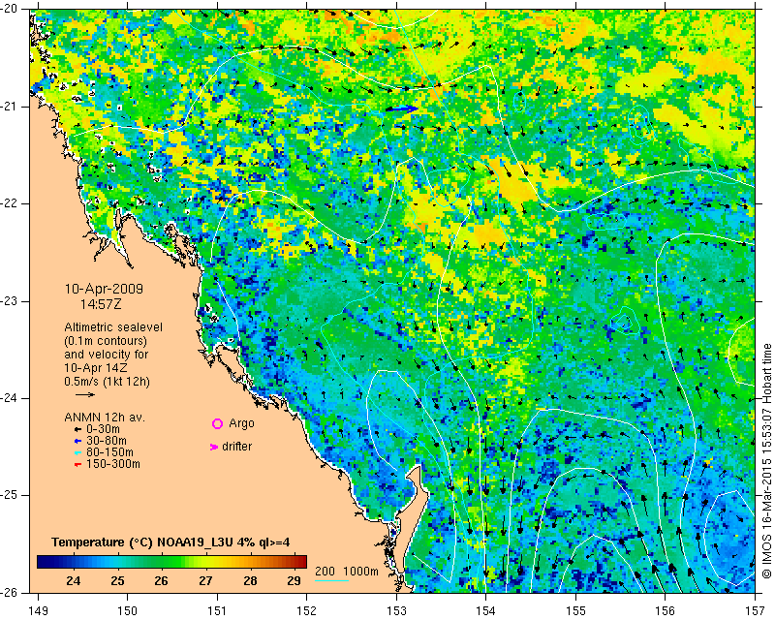Click the latitude axis label -20
Viewport: 775px width, 620px height.
pos(9,9)
